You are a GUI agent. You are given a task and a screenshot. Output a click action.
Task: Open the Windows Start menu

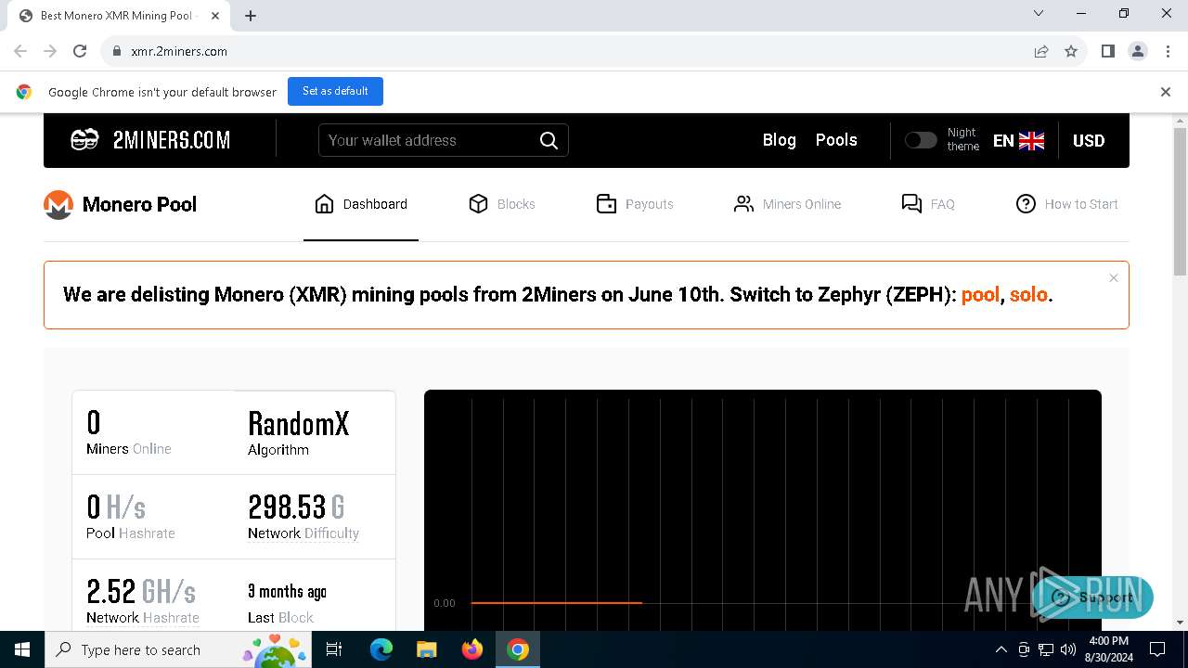(22, 649)
